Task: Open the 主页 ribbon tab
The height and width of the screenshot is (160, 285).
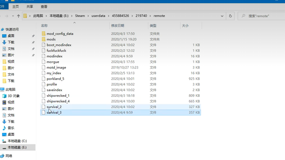Action: point(16,7)
